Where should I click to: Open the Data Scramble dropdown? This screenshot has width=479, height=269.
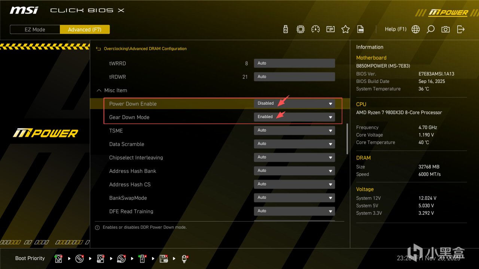pyautogui.click(x=294, y=144)
